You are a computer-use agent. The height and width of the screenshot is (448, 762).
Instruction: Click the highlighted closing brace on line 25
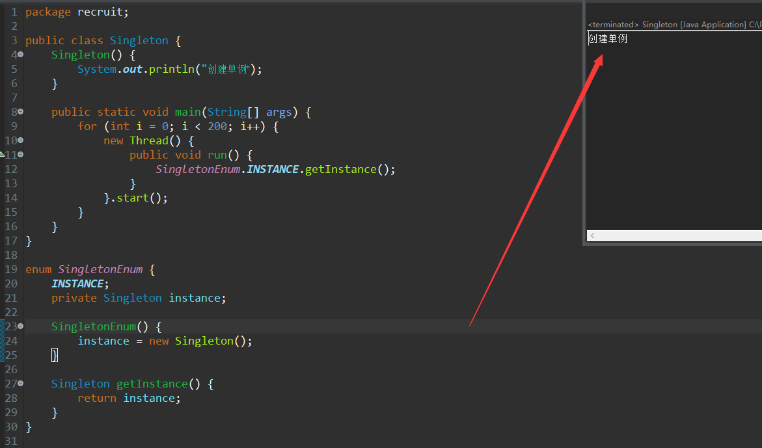click(55, 356)
